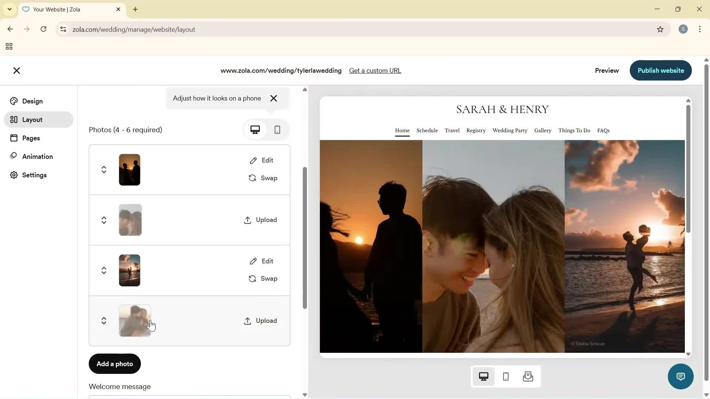The image size is (710, 399).
Task: Enable desktop view in bottom preview toolbar
Action: pos(484,376)
